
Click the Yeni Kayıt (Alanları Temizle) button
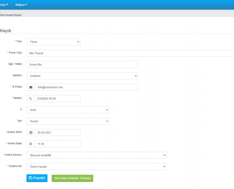point(72,178)
